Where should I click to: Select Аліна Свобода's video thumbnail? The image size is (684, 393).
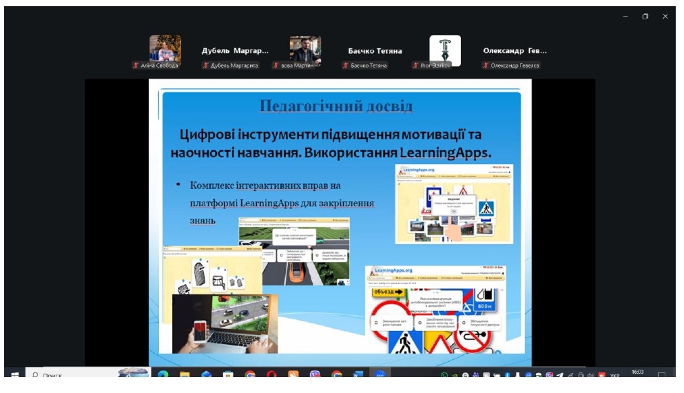click(x=165, y=50)
